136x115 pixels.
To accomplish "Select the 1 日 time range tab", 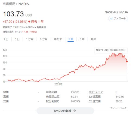I will click(x=6, y=39).
